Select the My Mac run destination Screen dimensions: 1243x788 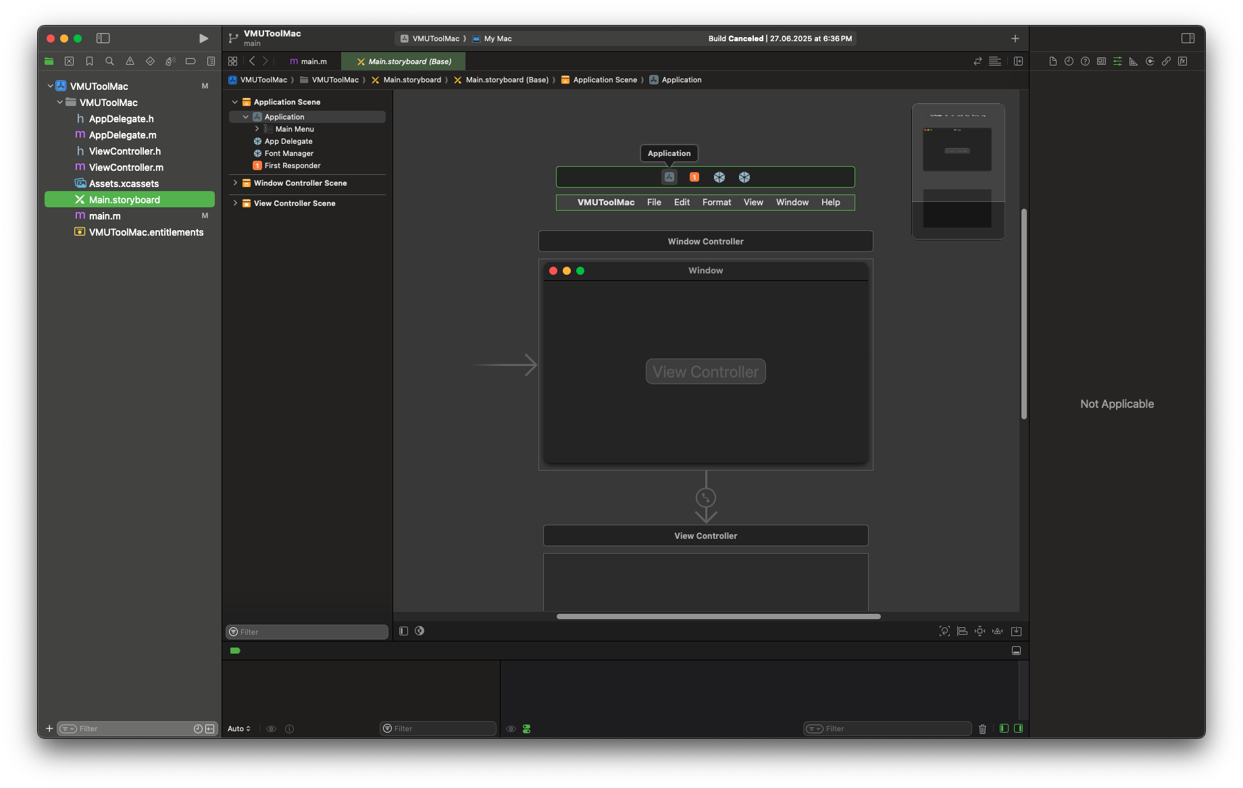(x=492, y=38)
